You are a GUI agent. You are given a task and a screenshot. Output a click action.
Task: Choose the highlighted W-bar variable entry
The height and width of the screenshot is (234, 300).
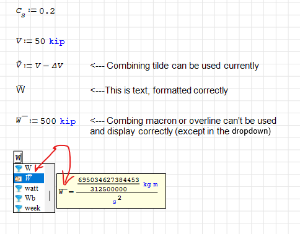29,178
